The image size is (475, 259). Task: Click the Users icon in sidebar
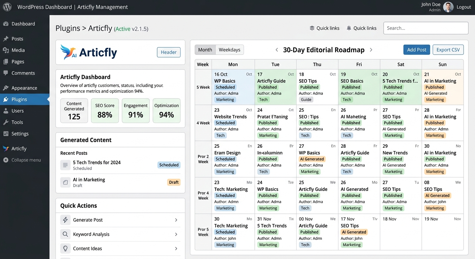pos(6,111)
